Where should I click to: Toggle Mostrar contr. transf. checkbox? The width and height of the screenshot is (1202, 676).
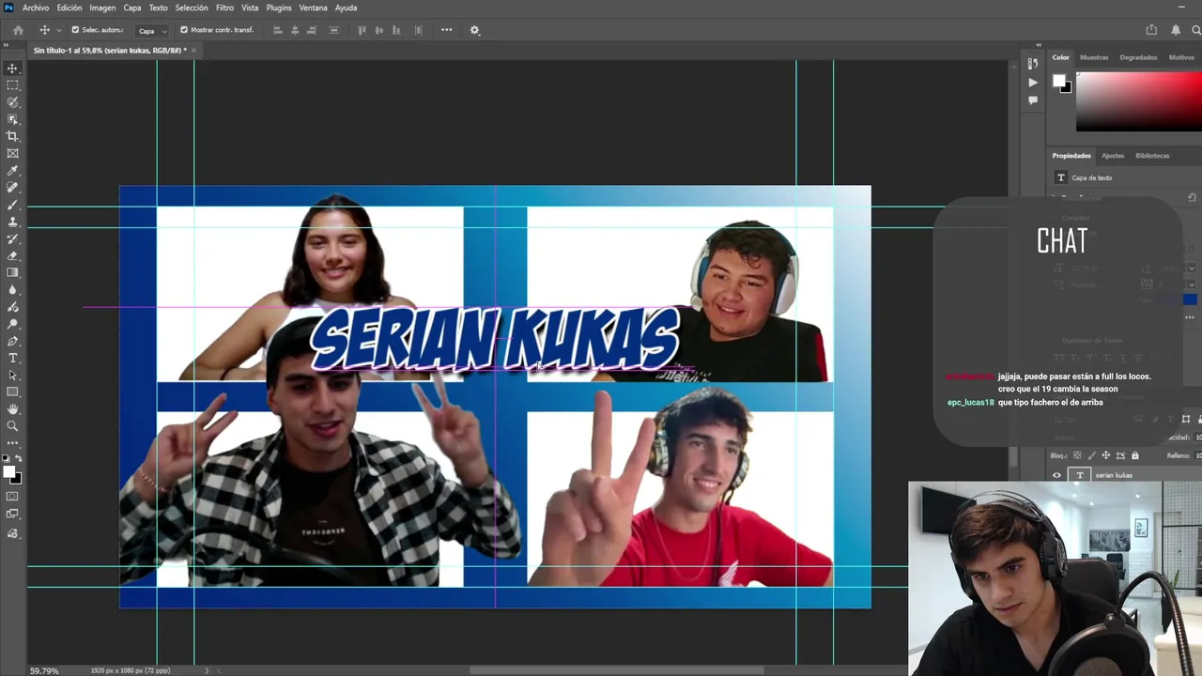184,30
